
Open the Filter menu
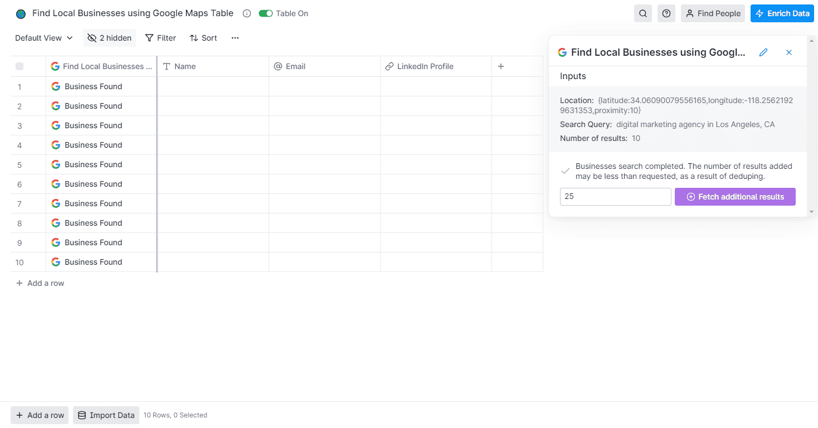(x=160, y=38)
